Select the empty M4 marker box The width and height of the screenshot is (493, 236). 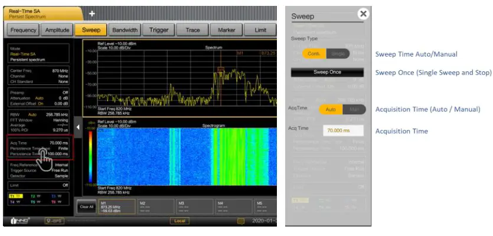(x=234, y=206)
